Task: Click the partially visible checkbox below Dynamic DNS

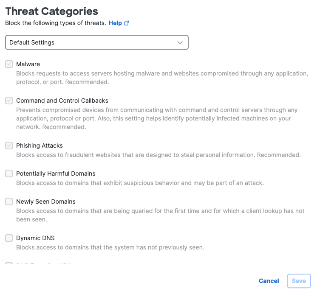Action: point(9,263)
